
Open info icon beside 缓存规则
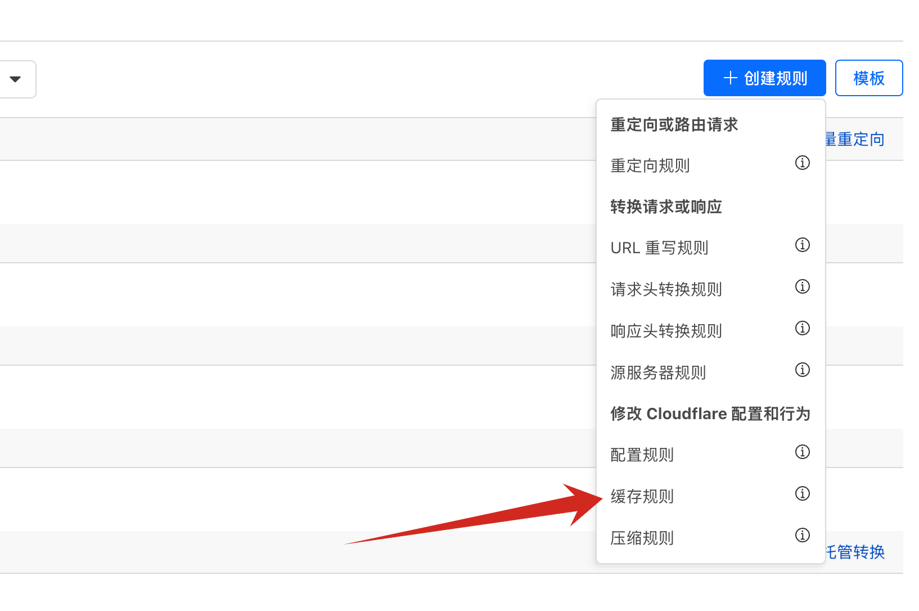click(802, 494)
